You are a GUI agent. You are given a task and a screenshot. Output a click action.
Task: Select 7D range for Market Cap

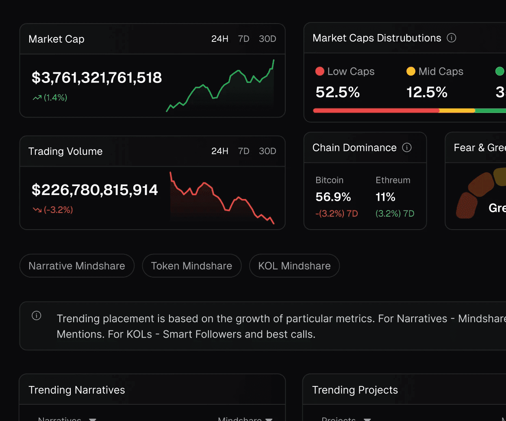(x=244, y=39)
